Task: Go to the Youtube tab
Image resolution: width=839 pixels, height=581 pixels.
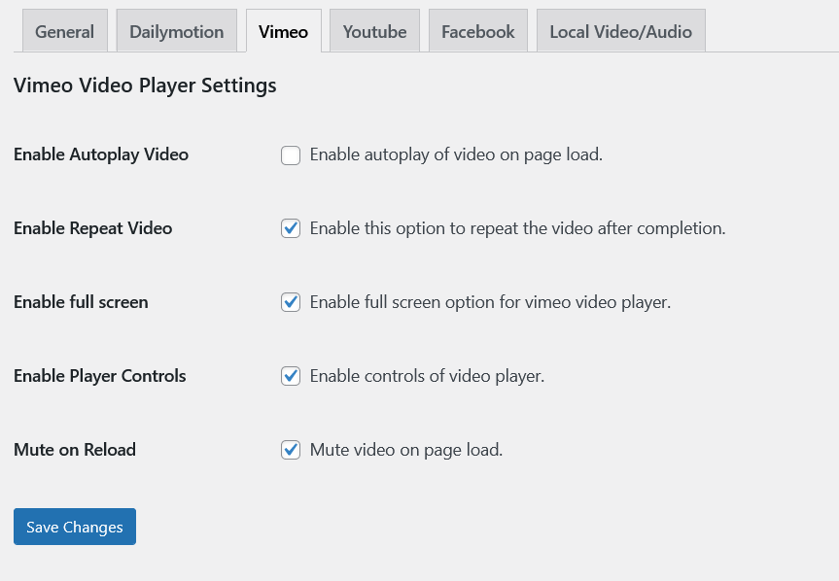Action: (374, 32)
